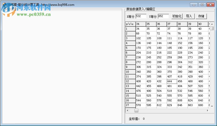This screenshot has width=217, height=126.
Task: Click the vertical scrollbar thumb
Action: 212,28
